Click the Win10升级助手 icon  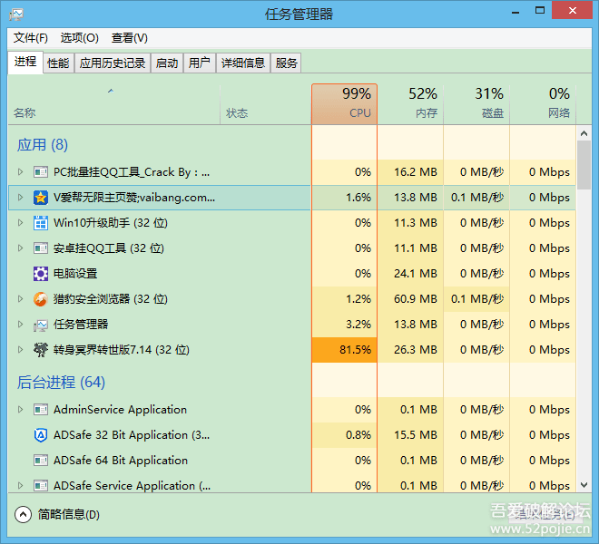41,223
